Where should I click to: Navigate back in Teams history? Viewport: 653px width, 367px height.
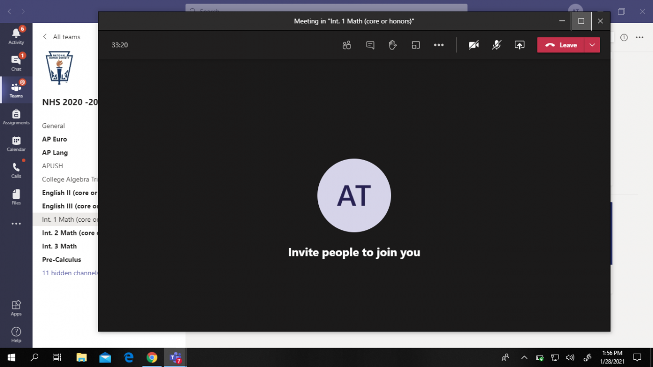pos(10,11)
